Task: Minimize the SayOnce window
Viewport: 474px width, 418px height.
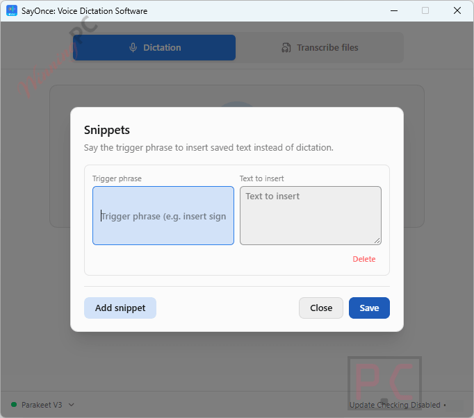Action: (394, 10)
